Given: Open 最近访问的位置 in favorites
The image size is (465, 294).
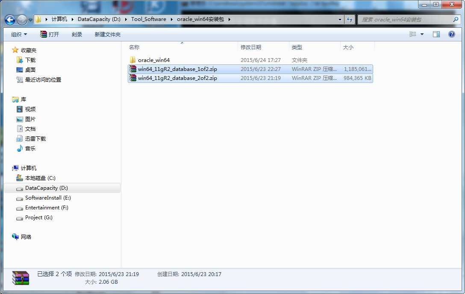Looking at the screenshot, I should [43, 80].
